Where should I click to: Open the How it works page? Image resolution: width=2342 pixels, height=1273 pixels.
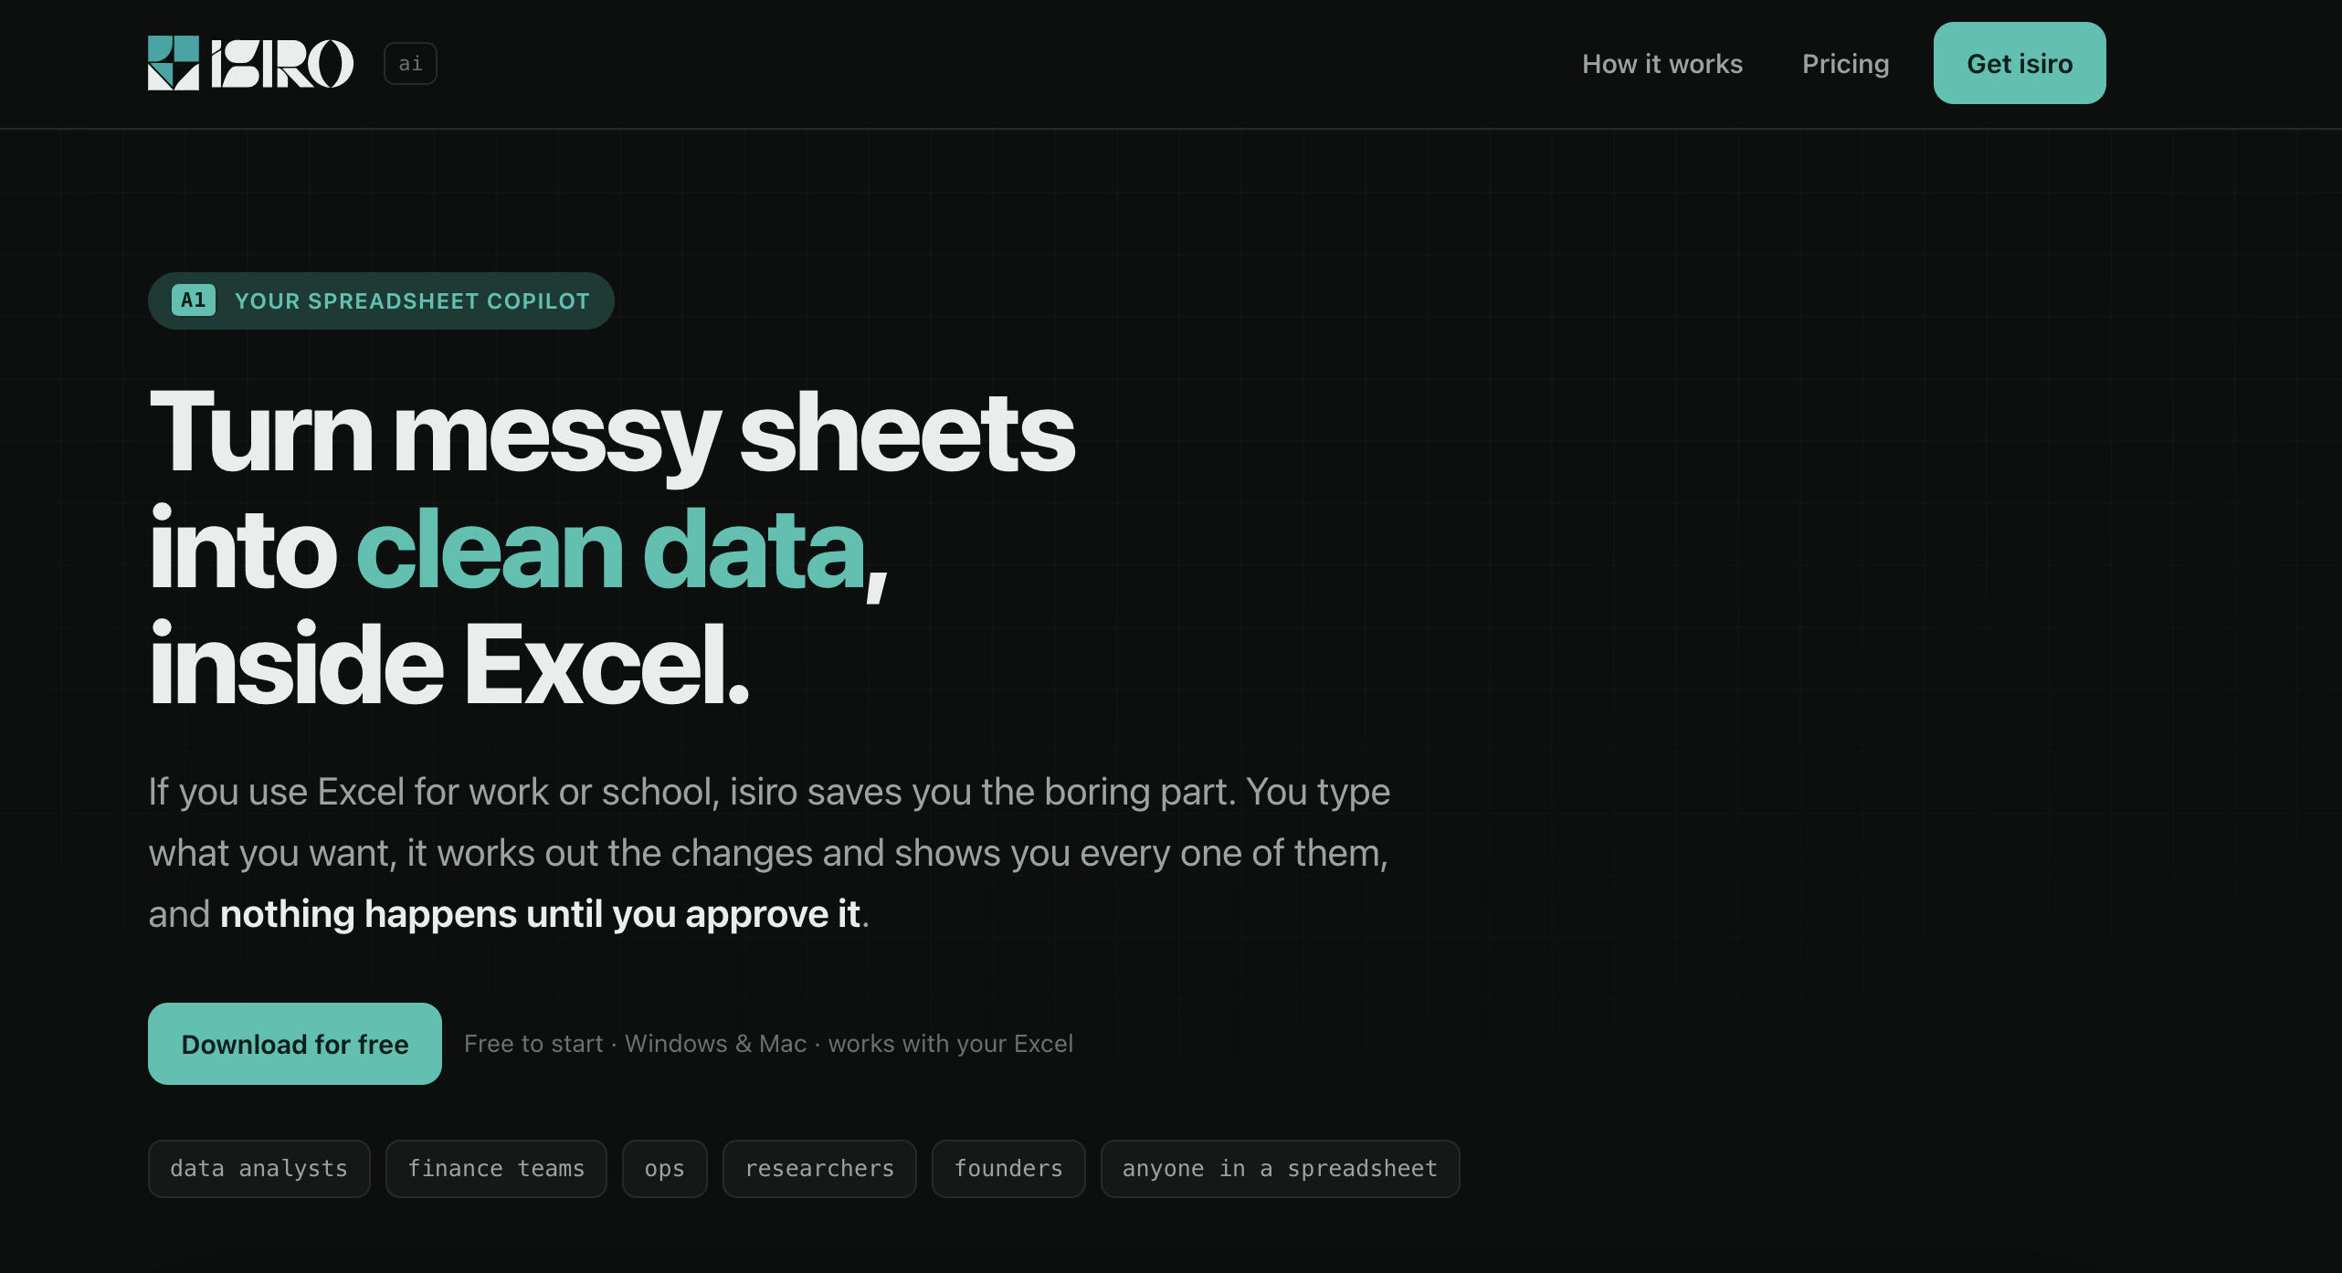(x=1662, y=64)
